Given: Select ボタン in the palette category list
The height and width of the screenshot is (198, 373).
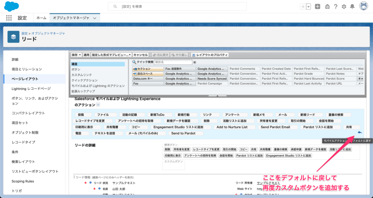Looking at the screenshot, I should (x=76, y=70).
